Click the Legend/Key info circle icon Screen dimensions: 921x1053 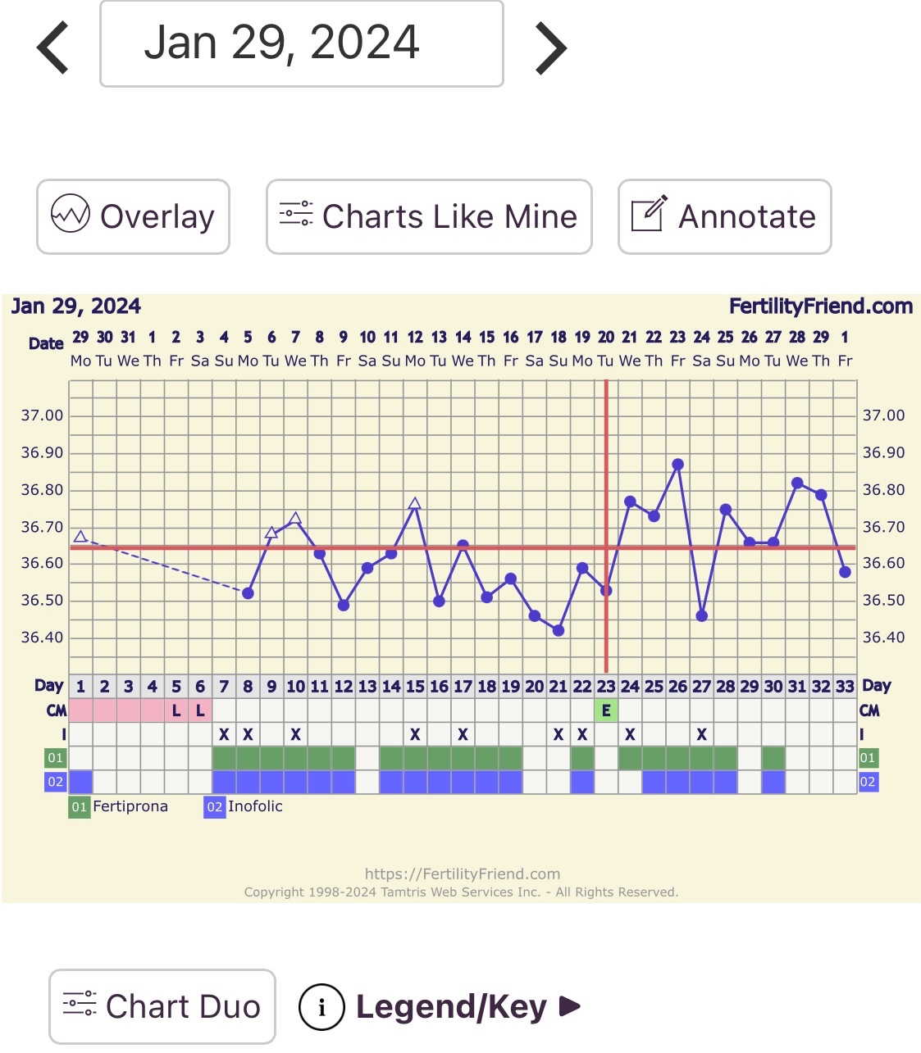tap(321, 1006)
